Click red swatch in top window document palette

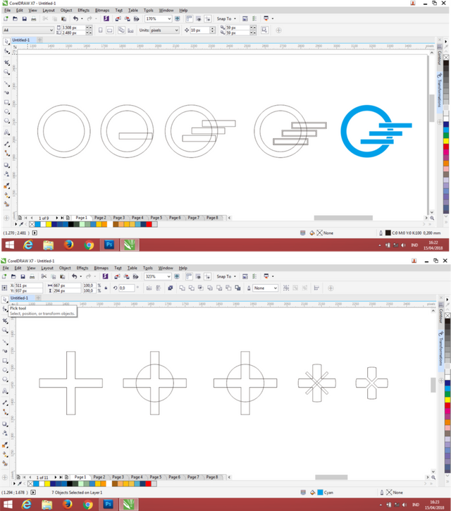[149, 224]
